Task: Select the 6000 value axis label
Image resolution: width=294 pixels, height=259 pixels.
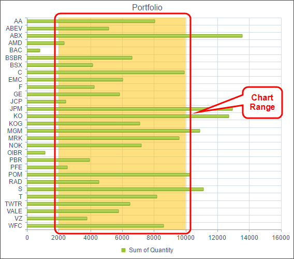Action: 122,238
